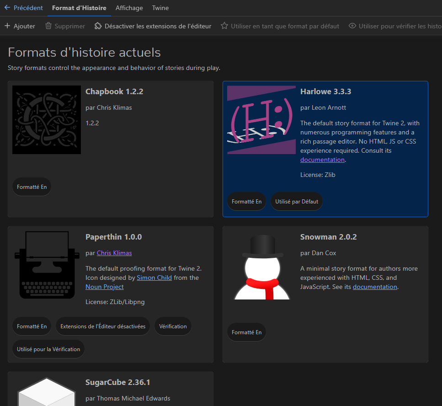Click the Vérification tag on Paperthin
Viewport: 442px width, 406px height.
pos(173,326)
